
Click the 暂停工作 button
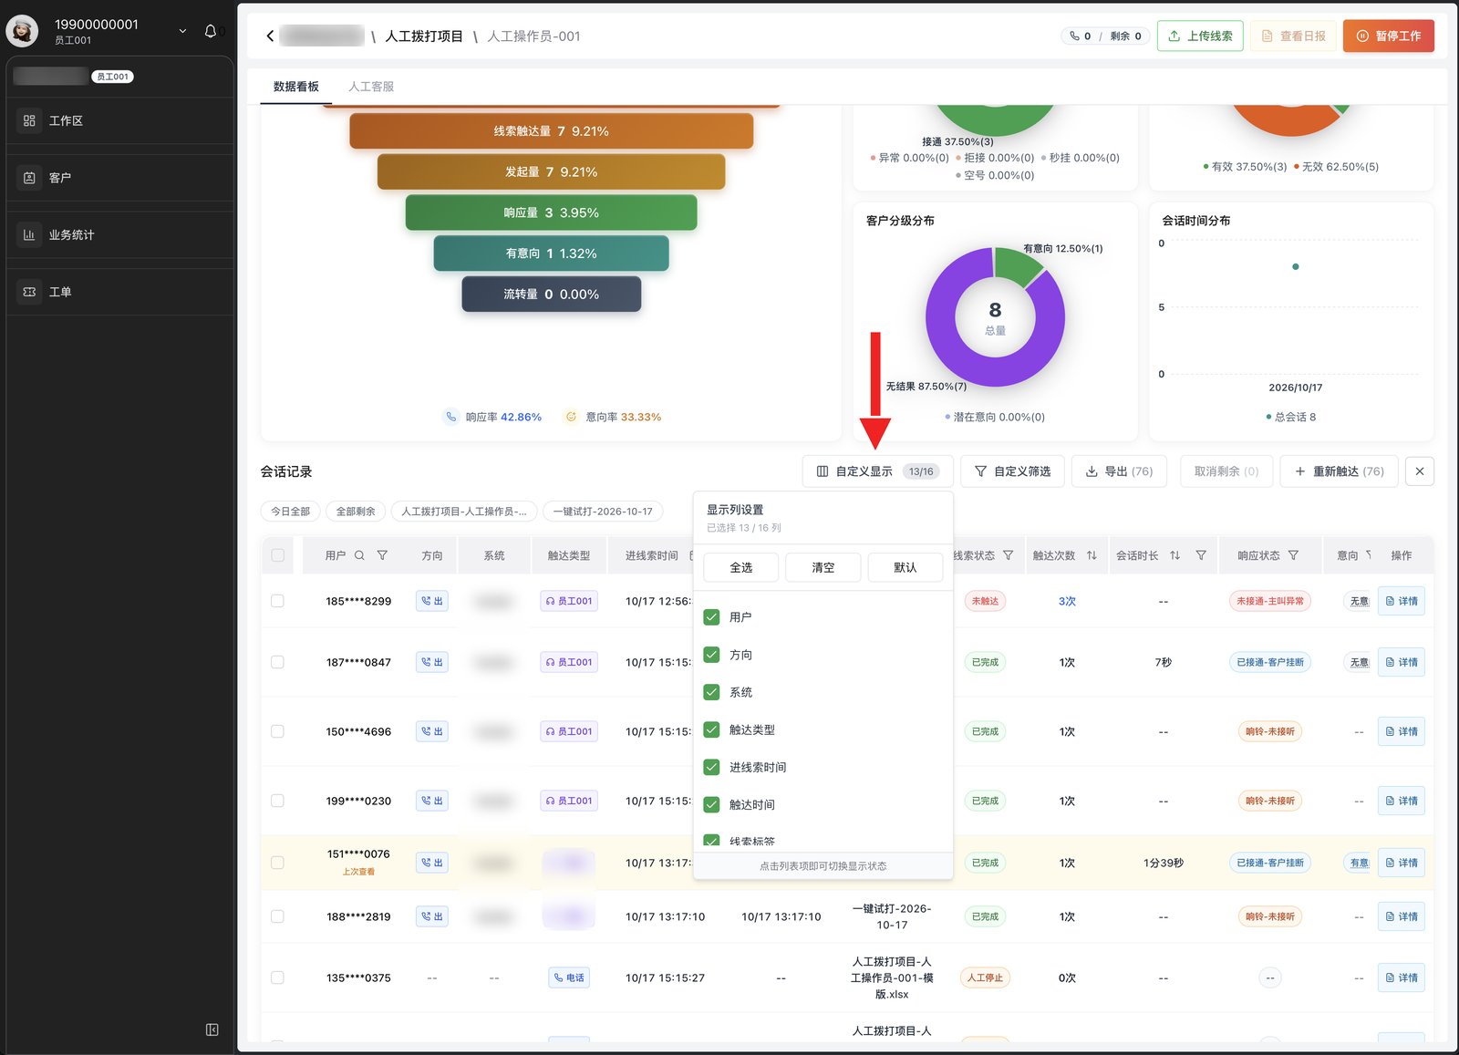(x=1388, y=36)
